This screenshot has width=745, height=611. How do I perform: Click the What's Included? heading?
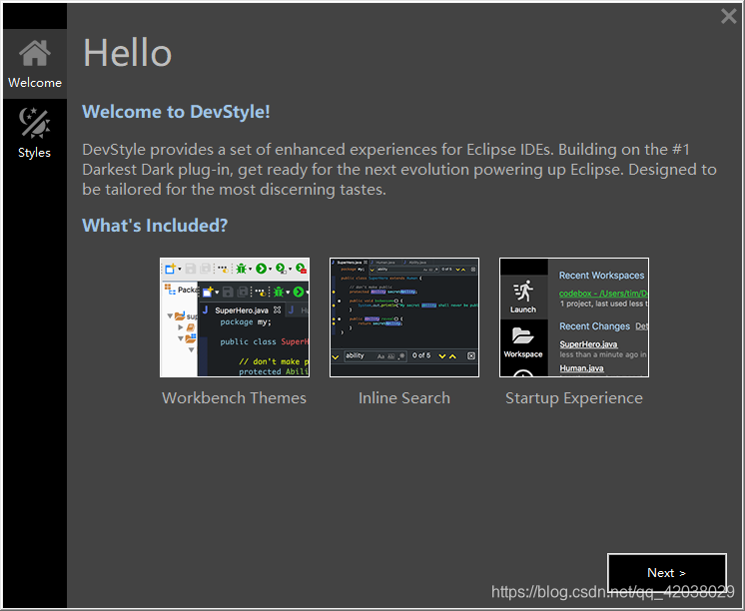(x=155, y=226)
